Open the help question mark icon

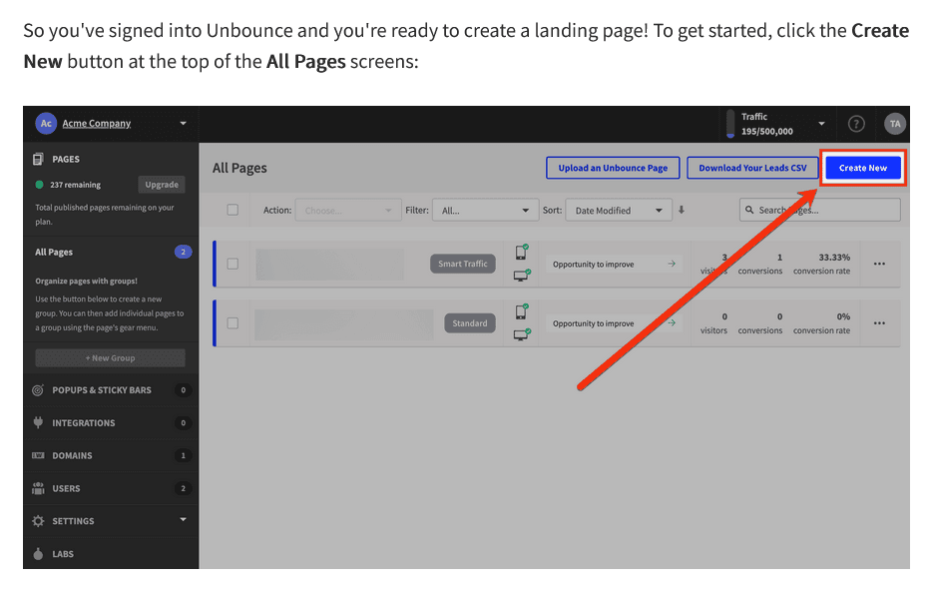pyautogui.click(x=856, y=123)
